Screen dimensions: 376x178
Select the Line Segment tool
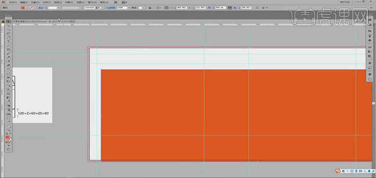click(8, 45)
